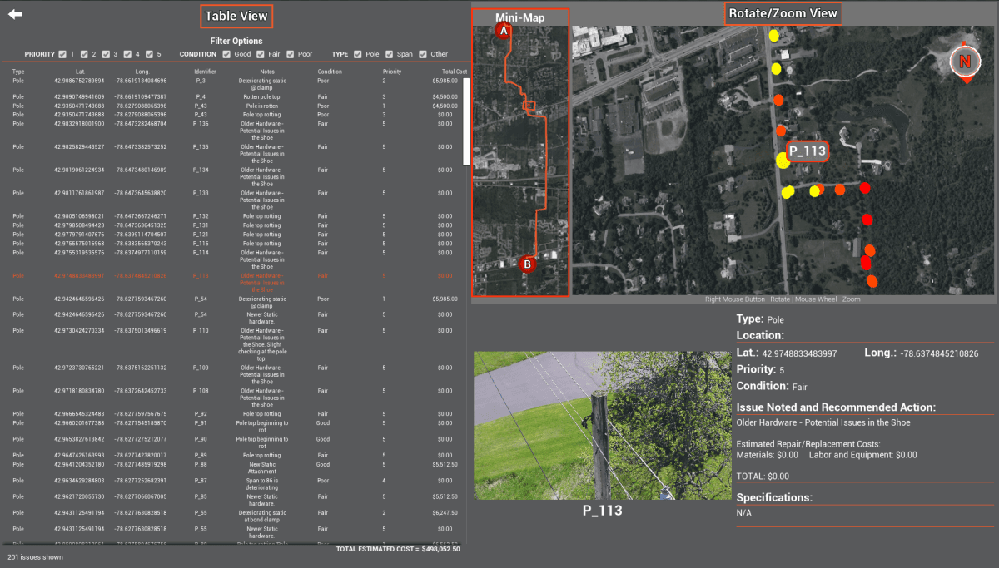This screenshot has height=568, width=999.
Task: Select the P_89 row identifier
Action: click(x=201, y=456)
